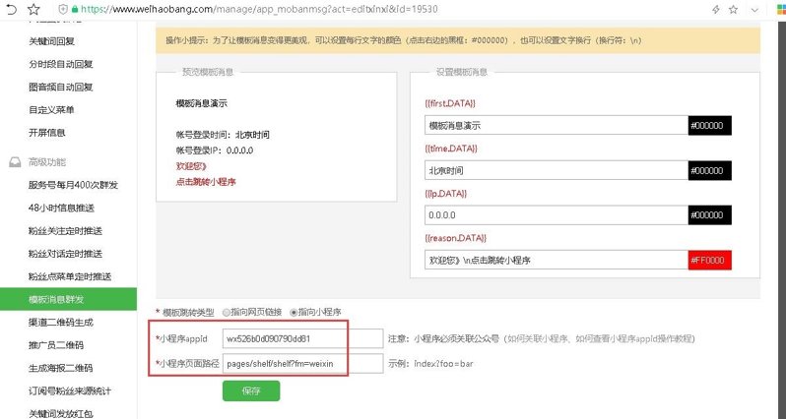Click the lightning bolt icon in address bar
This screenshot has height=419, width=786.
[x=716, y=10]
